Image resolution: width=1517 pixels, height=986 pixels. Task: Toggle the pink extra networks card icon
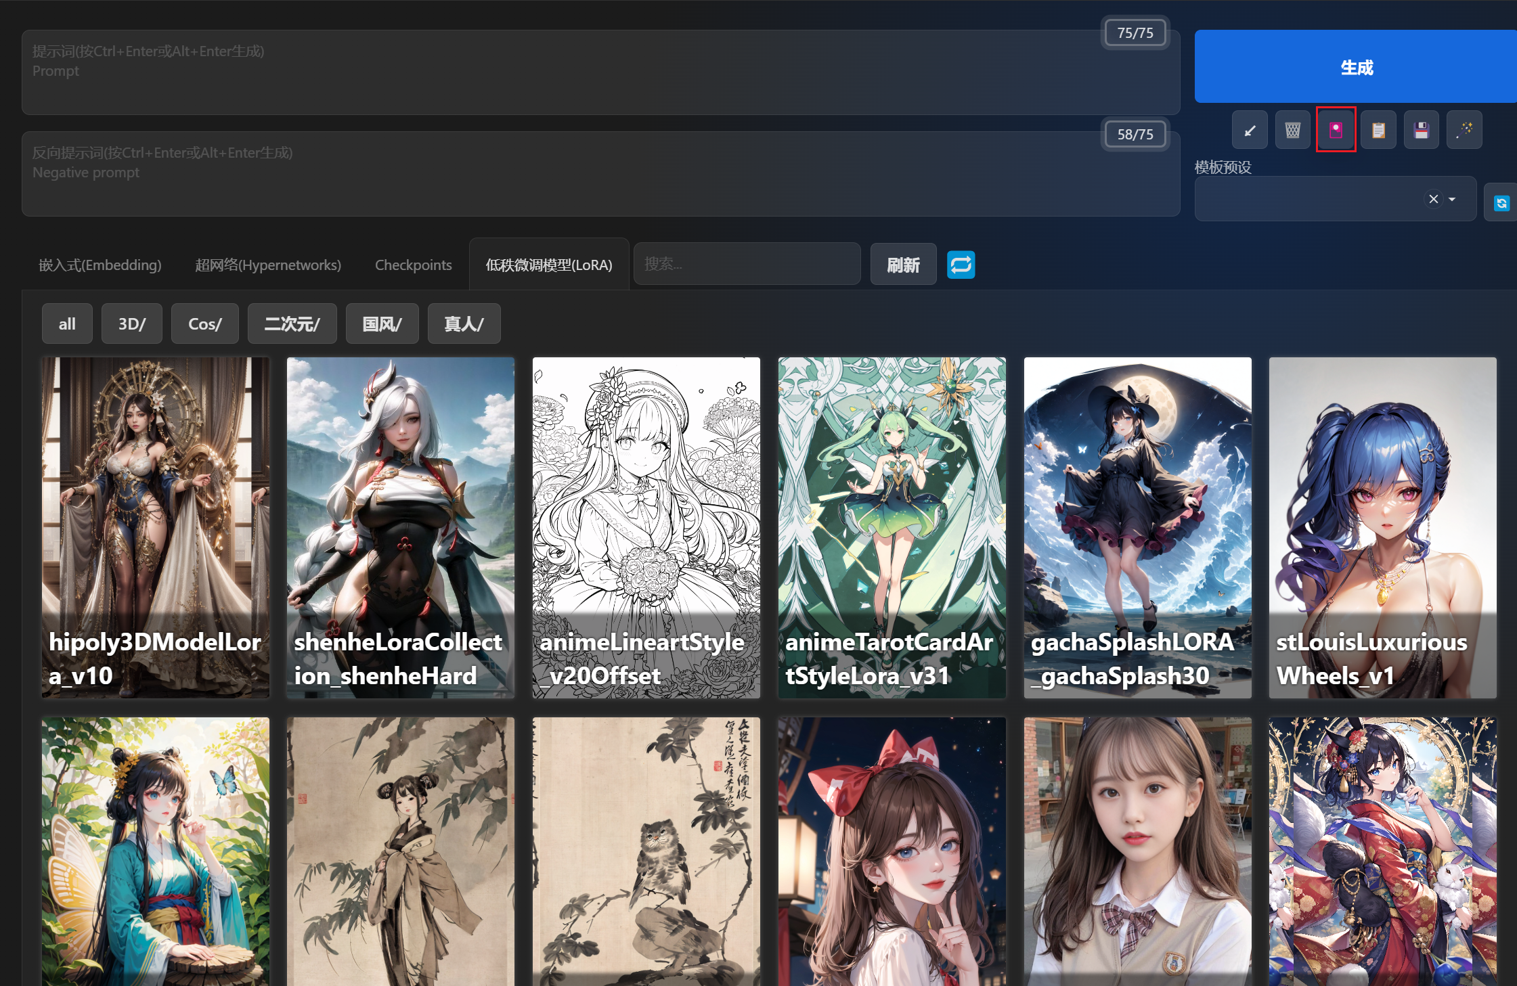[x=1336, y=130]
